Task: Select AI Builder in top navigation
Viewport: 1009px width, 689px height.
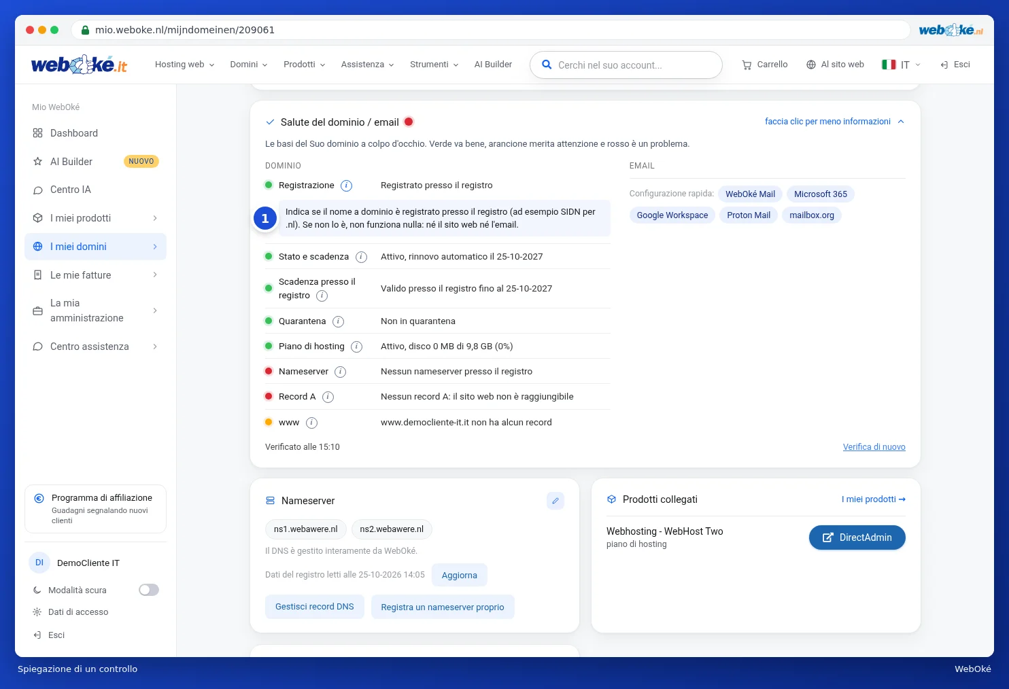Action: (x=494, y=65)
